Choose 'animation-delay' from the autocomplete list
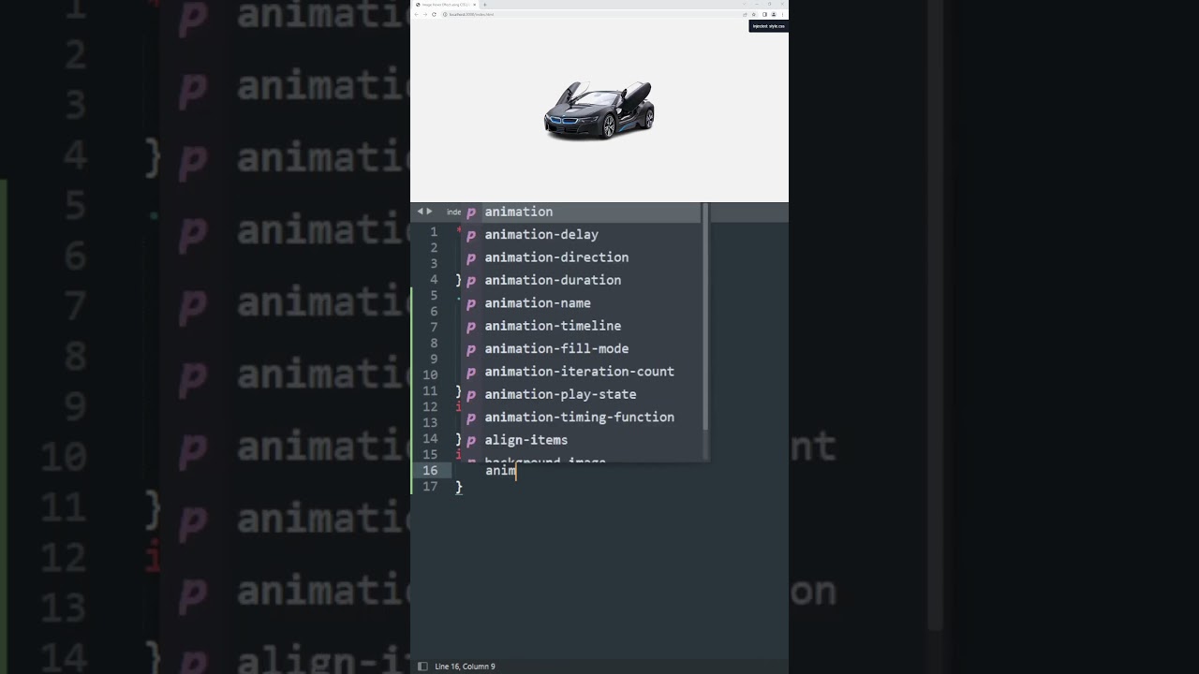This screenshot has height=674, width=1199. [581, 234]
